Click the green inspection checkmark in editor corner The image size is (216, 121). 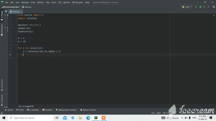tap(214, 15)
